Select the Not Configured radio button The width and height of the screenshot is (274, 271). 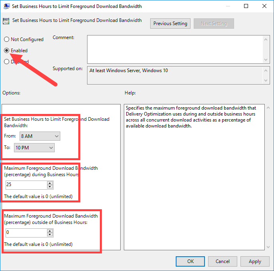[x=6, y=39]
